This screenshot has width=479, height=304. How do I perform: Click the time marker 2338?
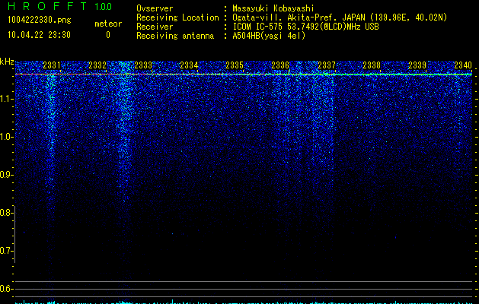(372, 65)
